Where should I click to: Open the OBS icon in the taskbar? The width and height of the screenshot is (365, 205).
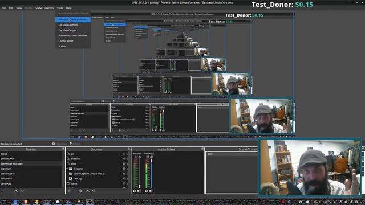(90, 202)
